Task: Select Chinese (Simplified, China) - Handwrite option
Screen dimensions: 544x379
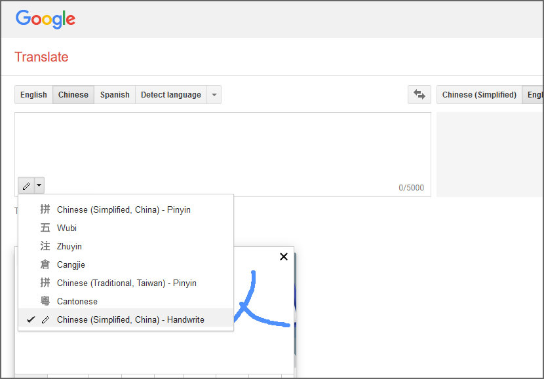Action: click(x=126, y=319)
